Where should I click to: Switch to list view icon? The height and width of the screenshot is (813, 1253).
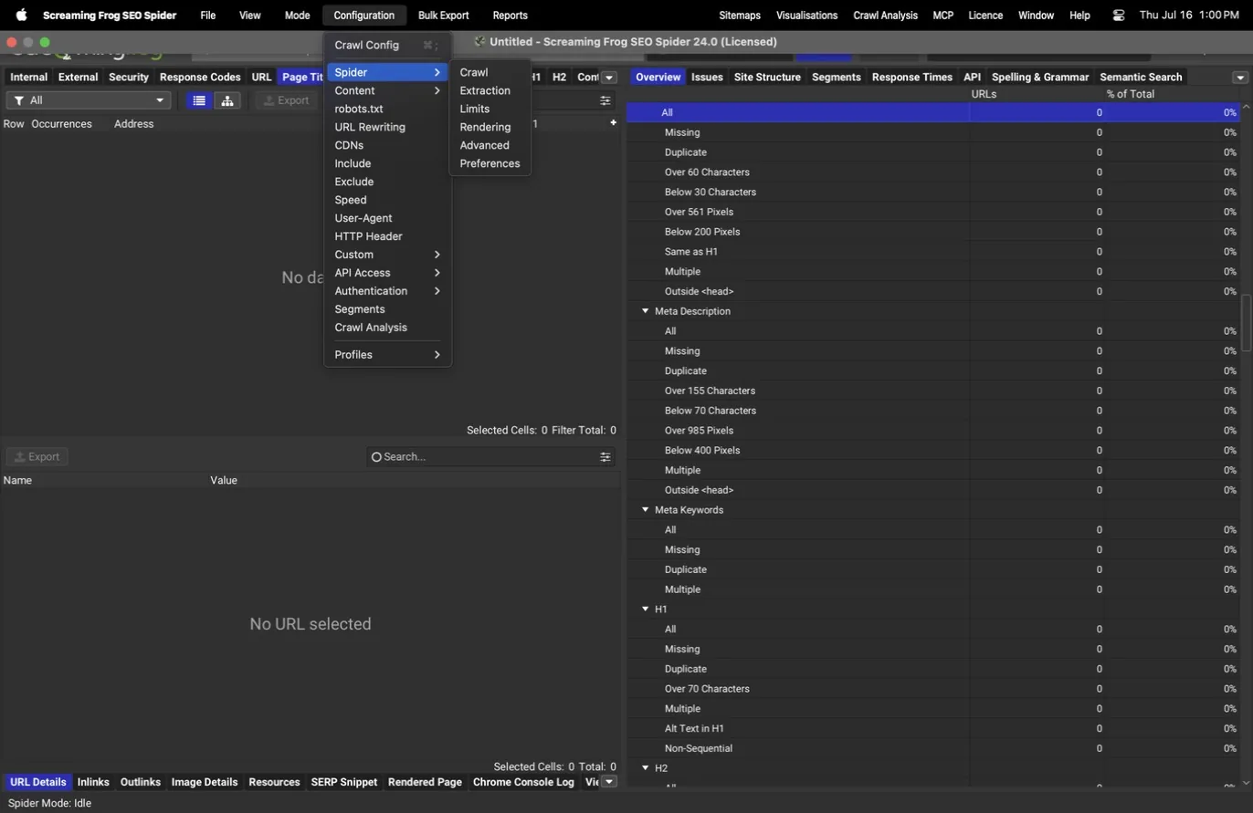point(199,100)
